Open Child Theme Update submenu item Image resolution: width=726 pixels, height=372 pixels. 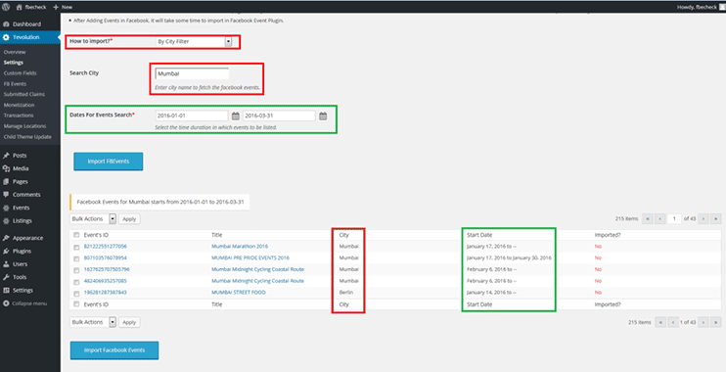(27, 137)
